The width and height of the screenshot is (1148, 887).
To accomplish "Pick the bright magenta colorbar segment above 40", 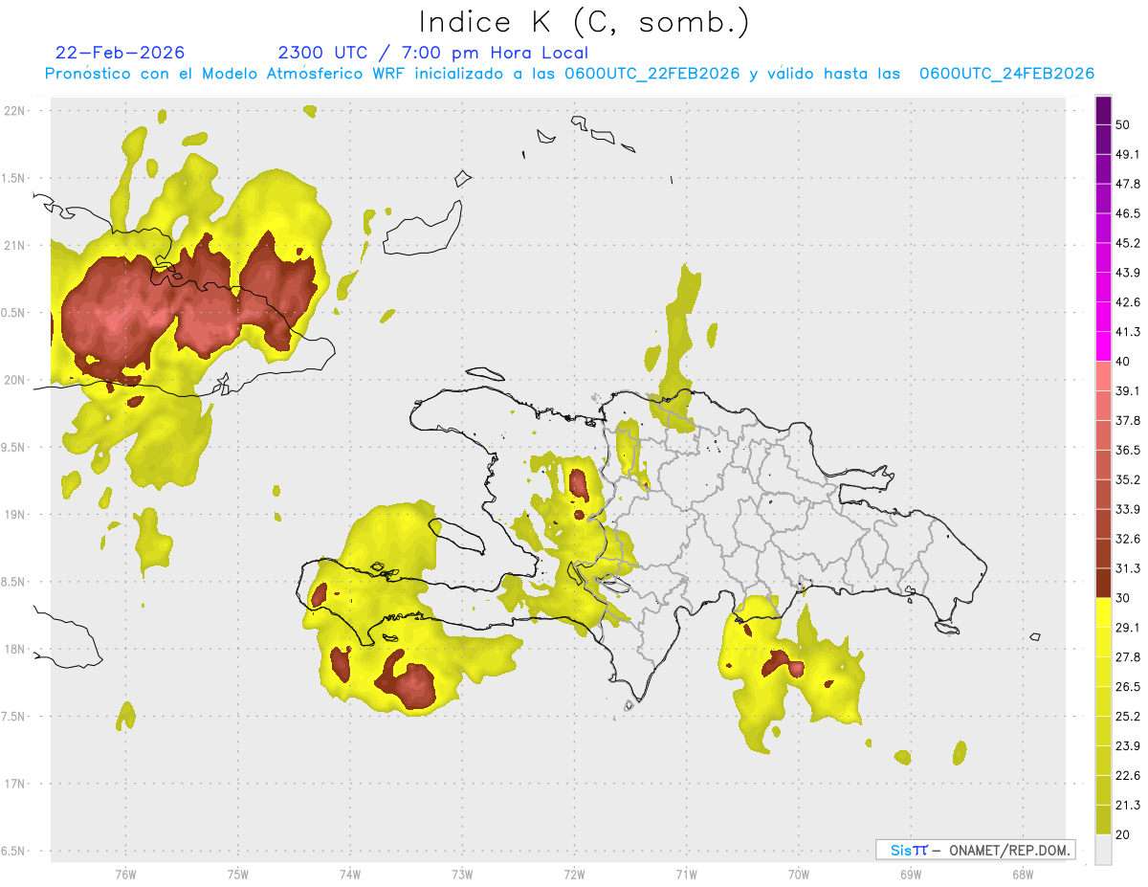I will tap(1103, 346).
